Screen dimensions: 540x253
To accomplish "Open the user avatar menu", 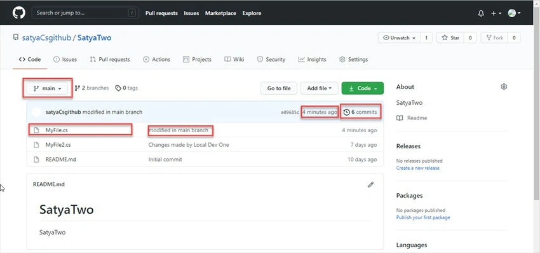I will [x=514, y=13].
